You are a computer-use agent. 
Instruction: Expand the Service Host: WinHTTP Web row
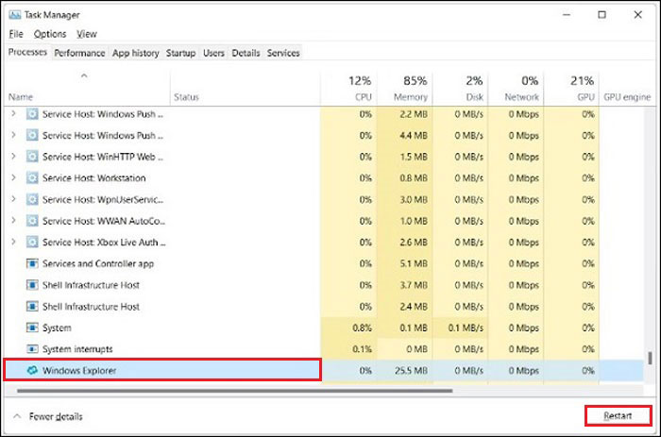pyautogui.click(x=13, y=157)
